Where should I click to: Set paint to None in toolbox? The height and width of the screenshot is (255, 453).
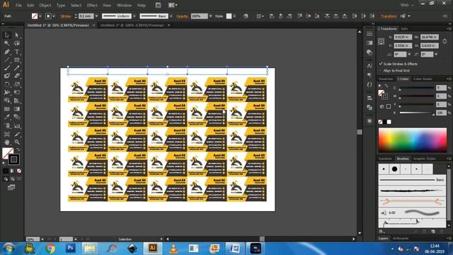point(19,171)
